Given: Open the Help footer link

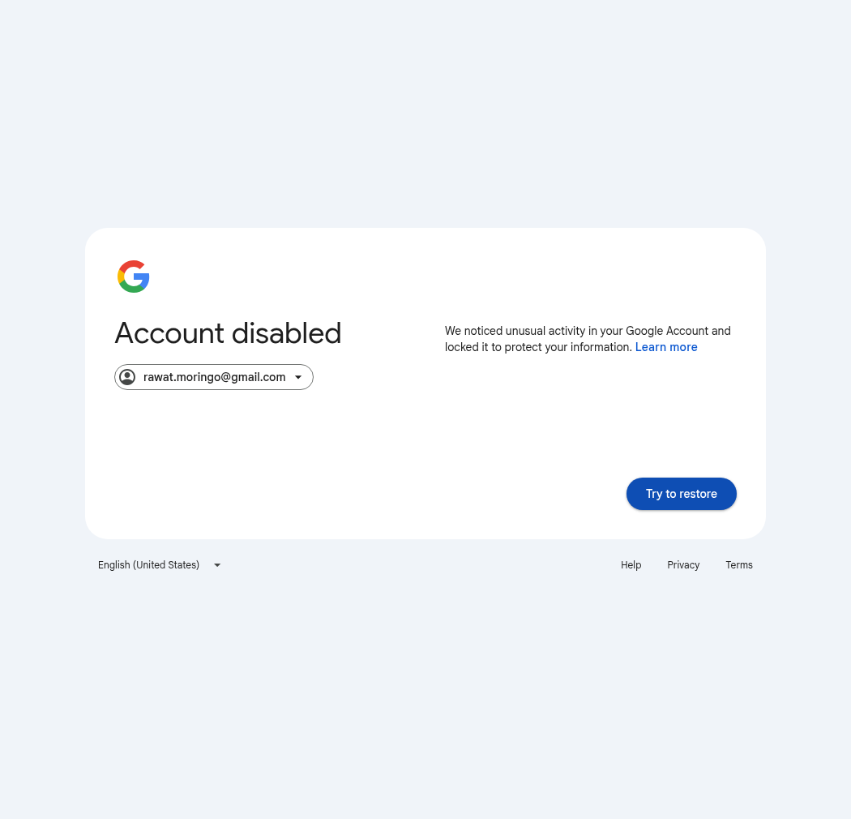Looking at the screenshot, I should (x=631, y=565).
